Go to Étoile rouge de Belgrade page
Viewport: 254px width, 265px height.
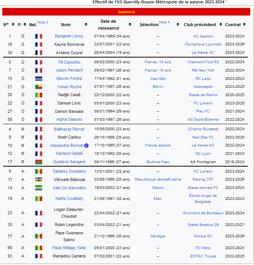pyautogui.click(x=203, y=199)
